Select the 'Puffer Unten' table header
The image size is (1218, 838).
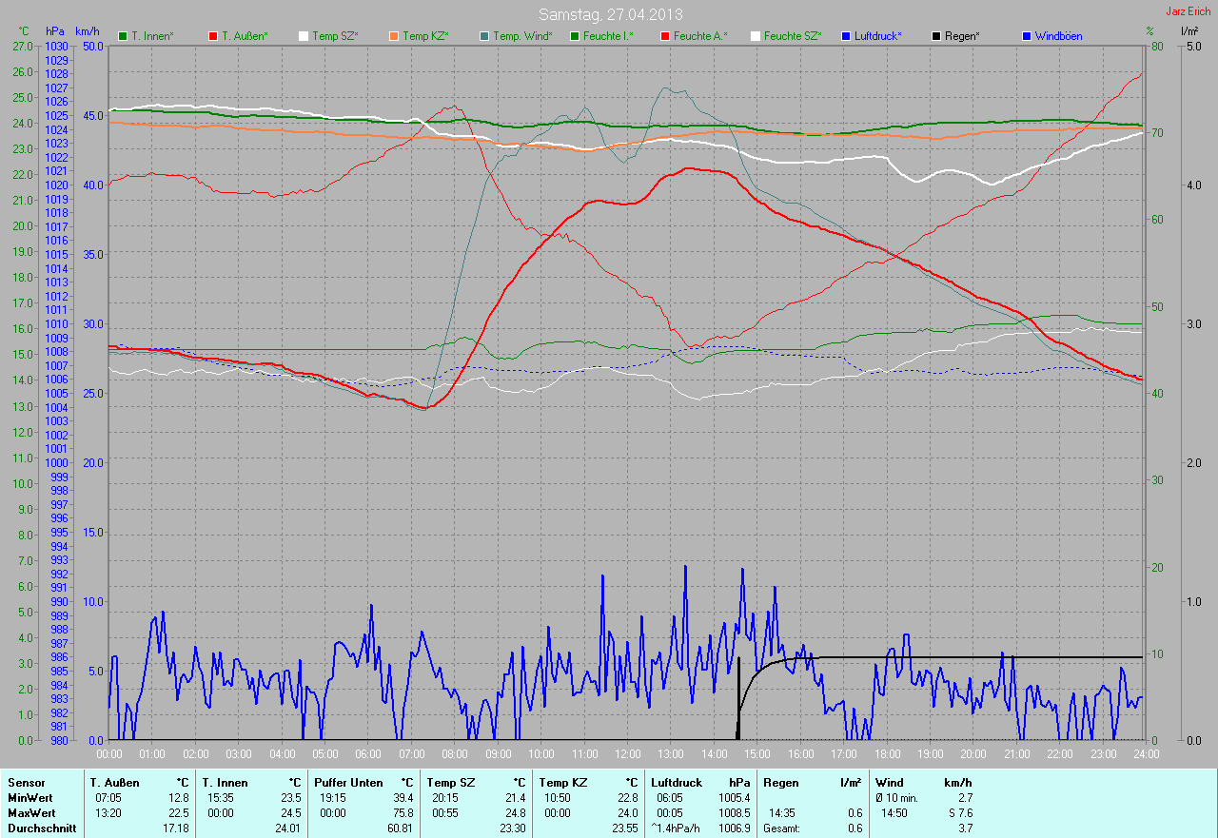pos(348,782)
